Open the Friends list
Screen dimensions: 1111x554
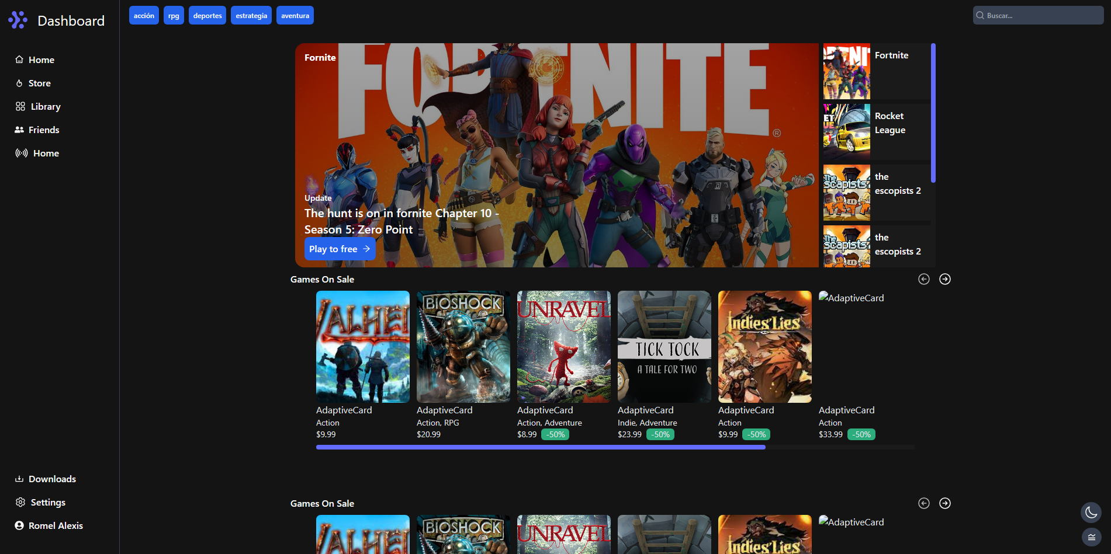(x=37, y=130)
